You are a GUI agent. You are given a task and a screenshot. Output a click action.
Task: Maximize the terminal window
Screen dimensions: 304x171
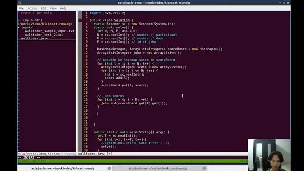[284, 3]
